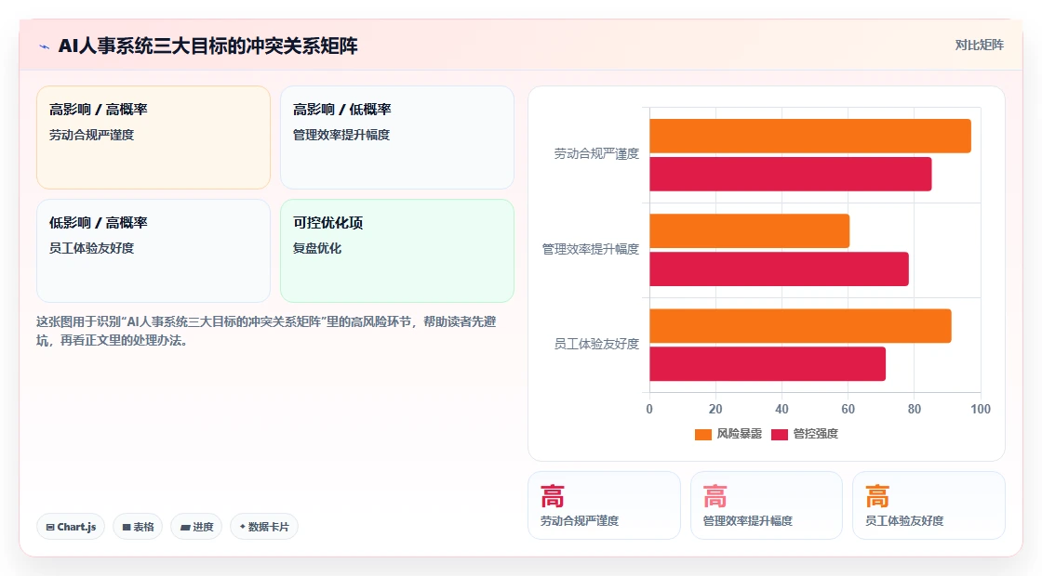Click orange 风险暴露 bar for 员工体验友好度
The width and height of the screenshot is (1042, 576).
click(x=800, y=326)
